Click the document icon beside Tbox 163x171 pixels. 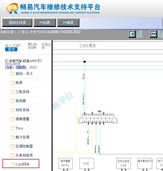point(13,128)
